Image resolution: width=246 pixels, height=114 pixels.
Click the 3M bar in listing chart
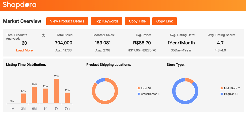23,98
